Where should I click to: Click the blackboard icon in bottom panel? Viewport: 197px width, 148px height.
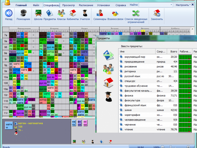[74, 142]
